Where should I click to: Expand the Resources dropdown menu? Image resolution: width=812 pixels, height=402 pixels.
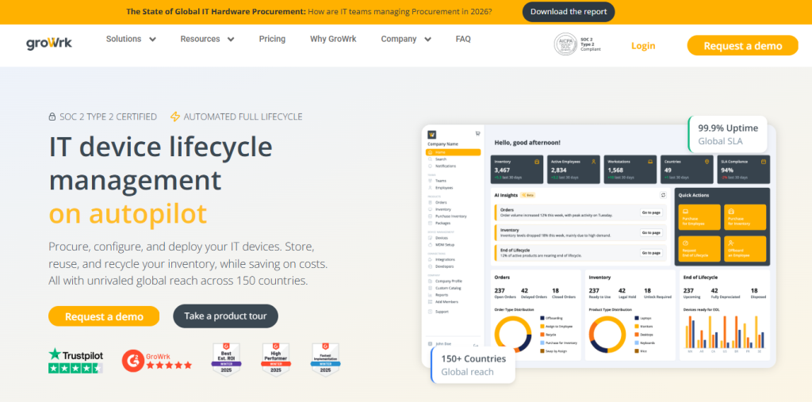point(207,39)
